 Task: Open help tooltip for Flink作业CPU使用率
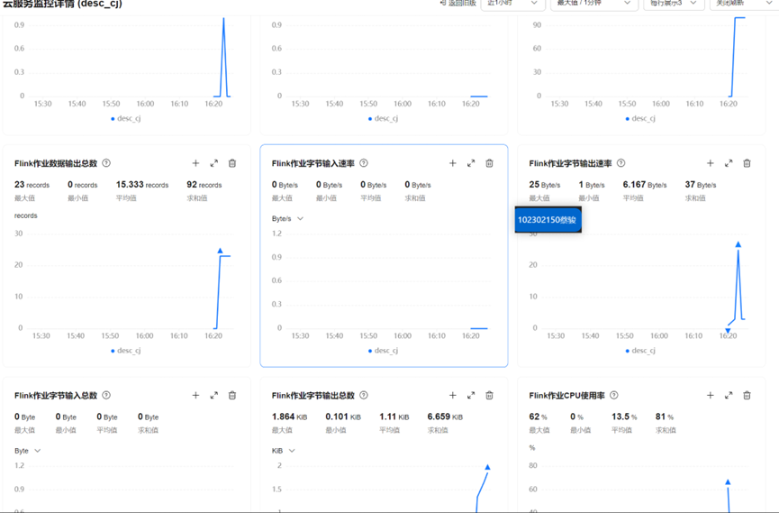(614, 395)
